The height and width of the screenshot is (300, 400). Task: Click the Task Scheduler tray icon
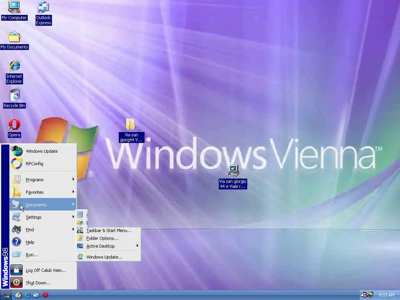tap(364, 295)
